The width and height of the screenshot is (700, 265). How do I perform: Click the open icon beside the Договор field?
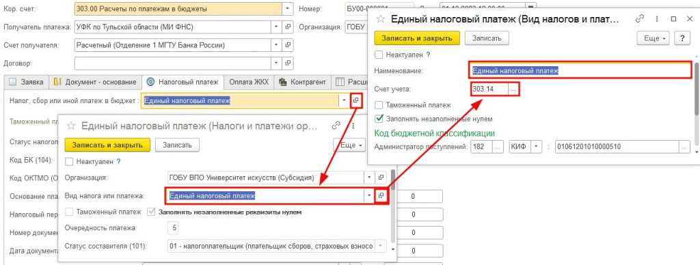(x=288, y=64)
